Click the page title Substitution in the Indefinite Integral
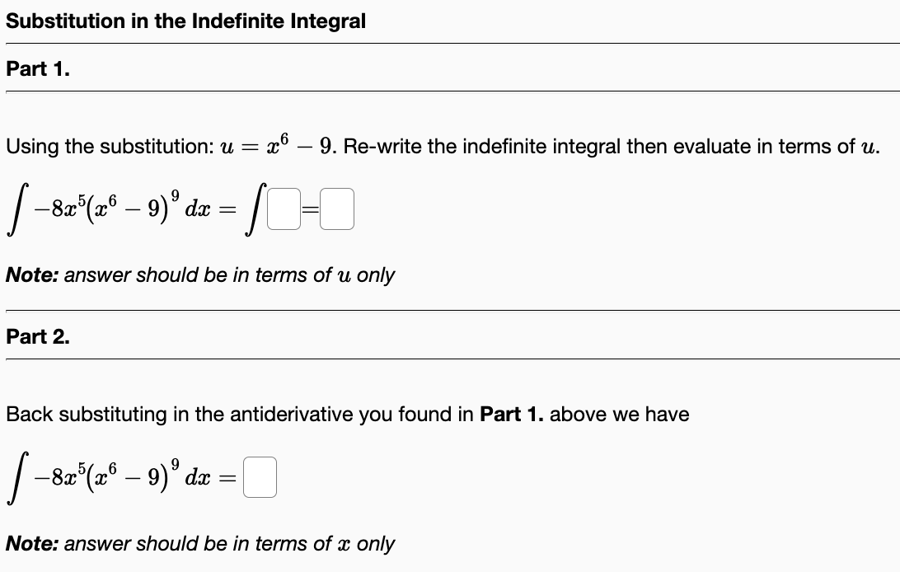900x572 pixels. click(185, 21)
